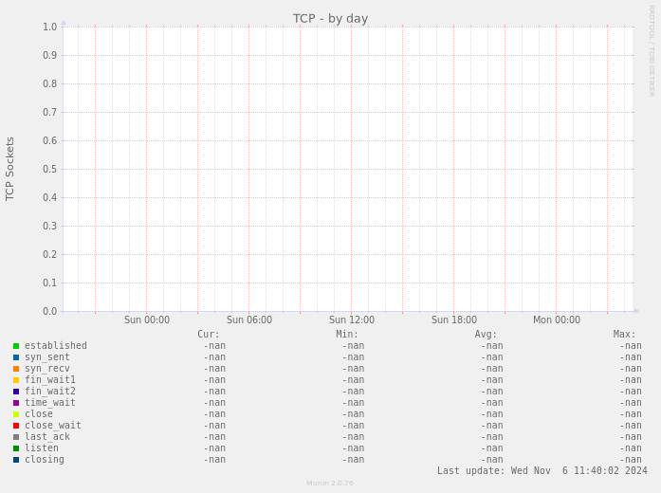Click the fin_wait2 dark blue swatch
Viewport: 661px width, 493px height.
pos(16,392)
